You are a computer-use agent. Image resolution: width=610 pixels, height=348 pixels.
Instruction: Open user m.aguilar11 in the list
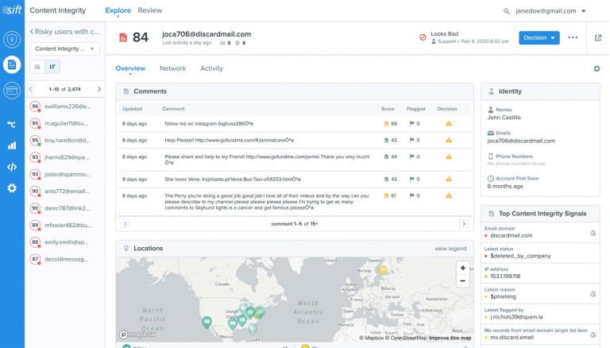pos(64,123)
